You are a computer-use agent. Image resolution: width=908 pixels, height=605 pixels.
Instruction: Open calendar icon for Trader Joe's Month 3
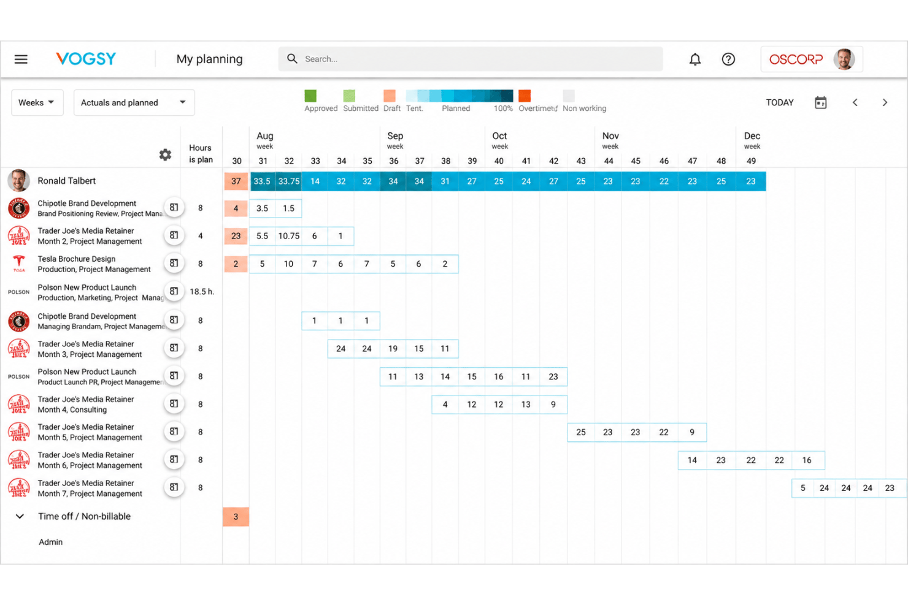tap(174, 348)
